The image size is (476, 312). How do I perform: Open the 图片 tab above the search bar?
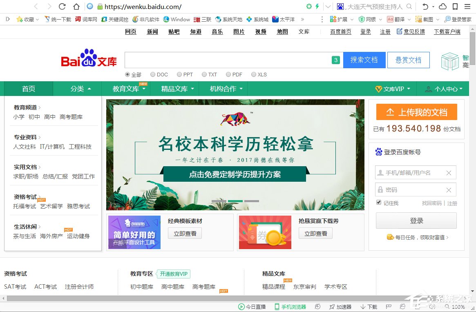coord(239,31)
